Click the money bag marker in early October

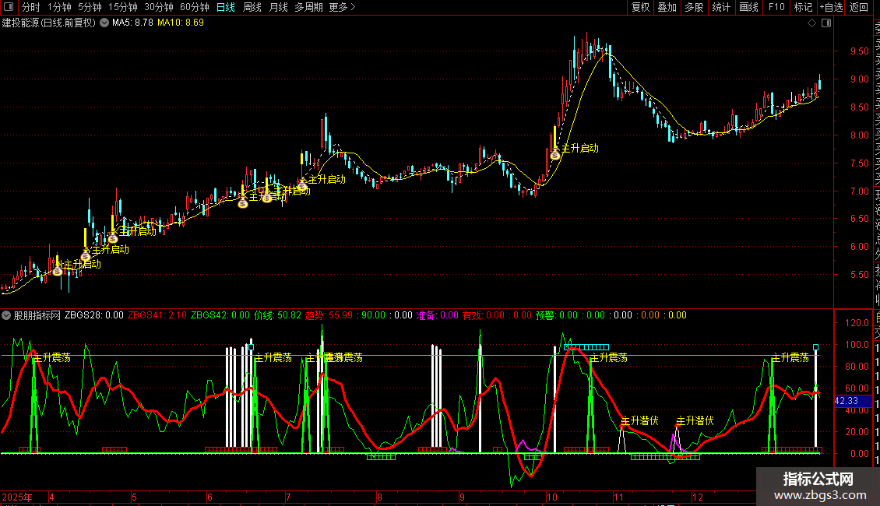555,154
